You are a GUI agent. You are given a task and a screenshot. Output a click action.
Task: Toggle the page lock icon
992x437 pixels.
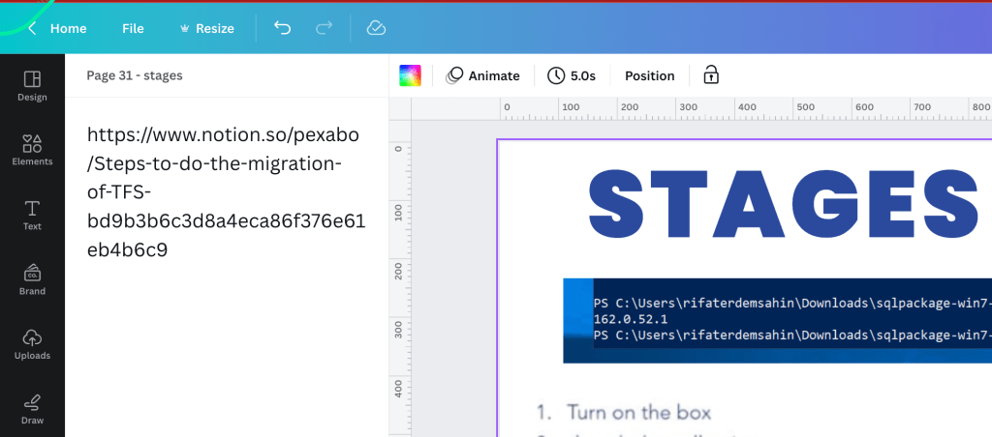click(x=711, y=75)
